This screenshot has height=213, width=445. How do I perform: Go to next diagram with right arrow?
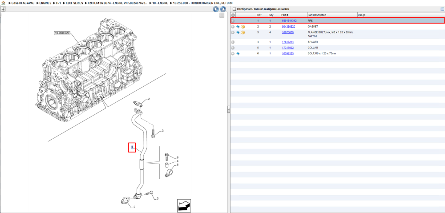coord(223,9)
